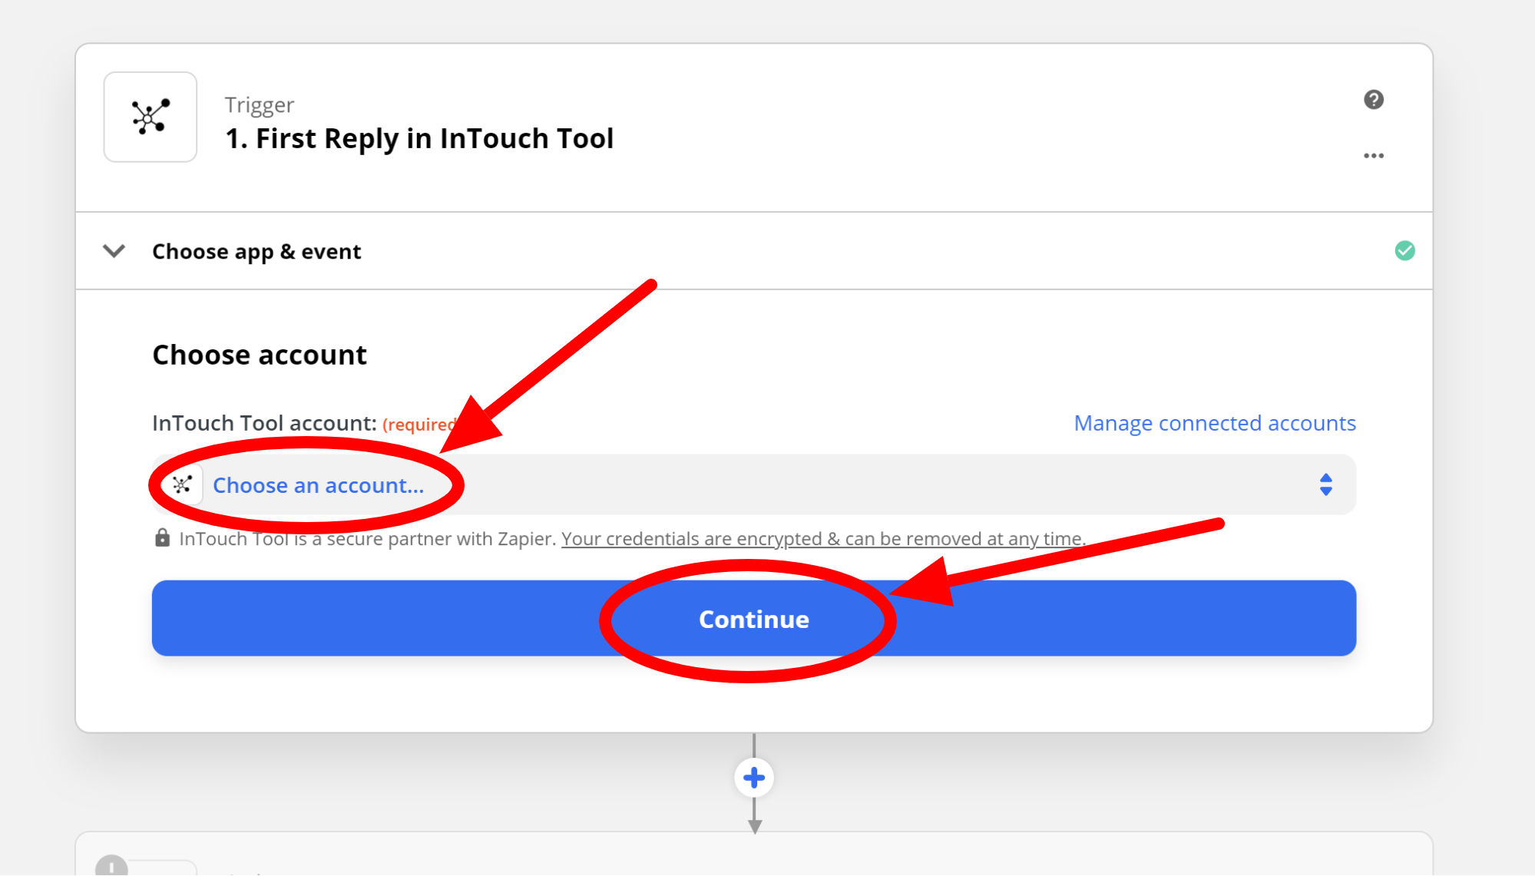Open the three-dot more options menu

1374,156
